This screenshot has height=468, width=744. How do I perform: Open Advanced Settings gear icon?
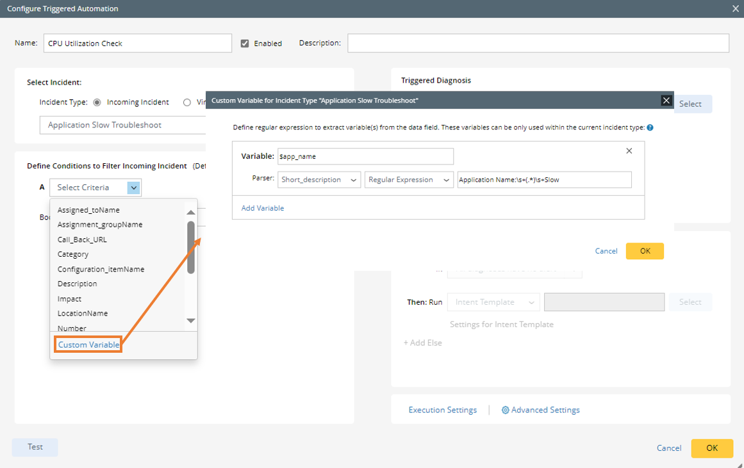pyautogui.click(x=506, y=410)
